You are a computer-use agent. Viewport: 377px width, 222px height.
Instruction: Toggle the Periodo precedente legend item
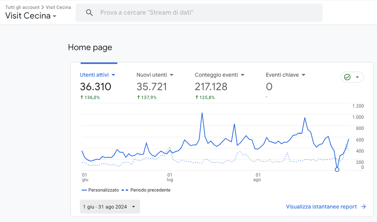click(146, 190)
